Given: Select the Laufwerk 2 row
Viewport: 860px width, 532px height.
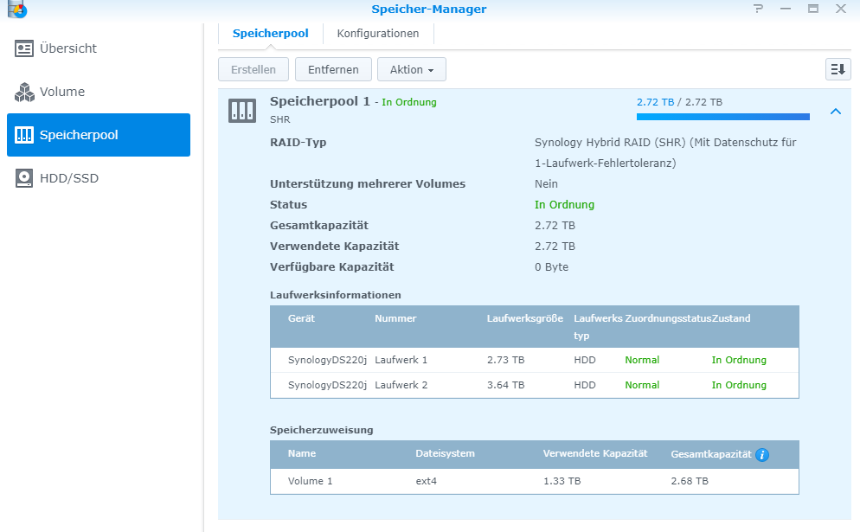Looking at the screenshot, I should click(534, 386).
